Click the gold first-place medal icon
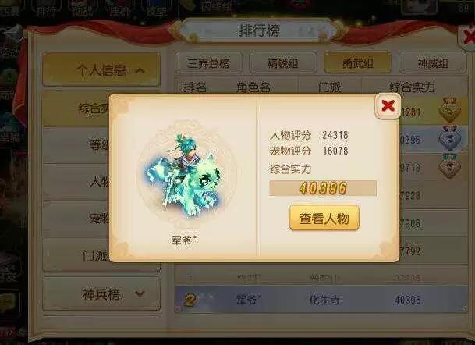The width and height of the screenshot is (475, 345). (449, 110)
